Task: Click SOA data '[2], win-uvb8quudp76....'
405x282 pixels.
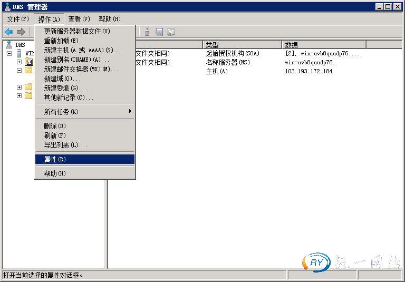Action: [322, 53]
